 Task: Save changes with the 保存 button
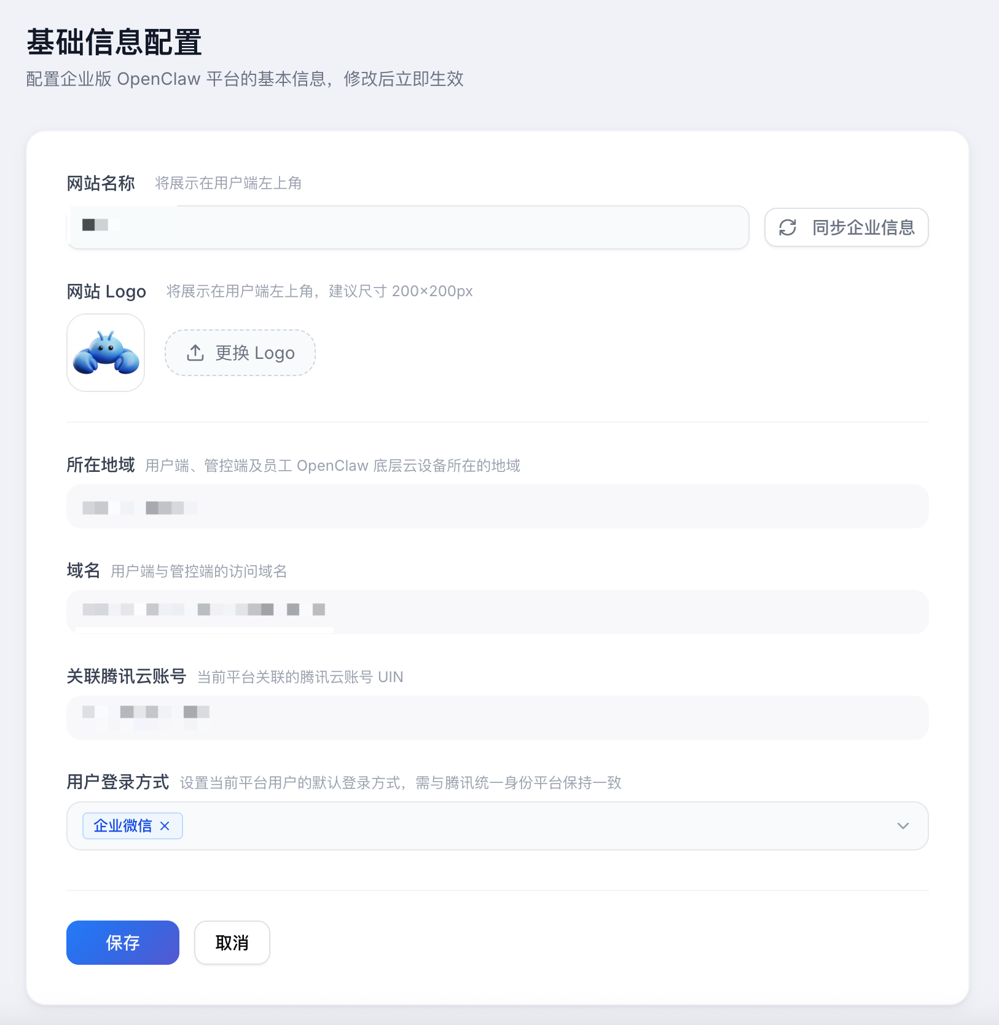point(123,943)
